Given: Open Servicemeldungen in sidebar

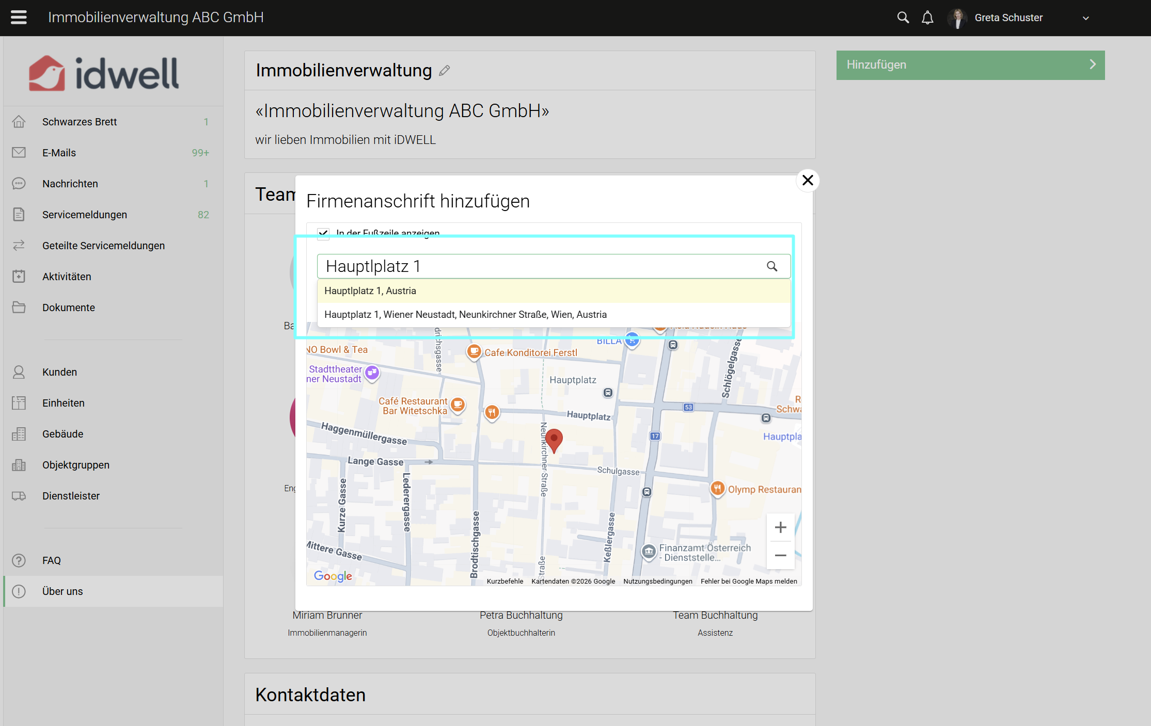Looking at the screenshot, I should click(85, 215).
